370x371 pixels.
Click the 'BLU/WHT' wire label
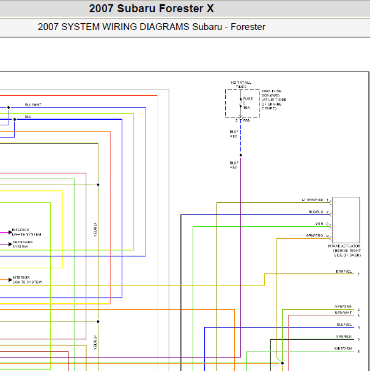pos(33,105)
